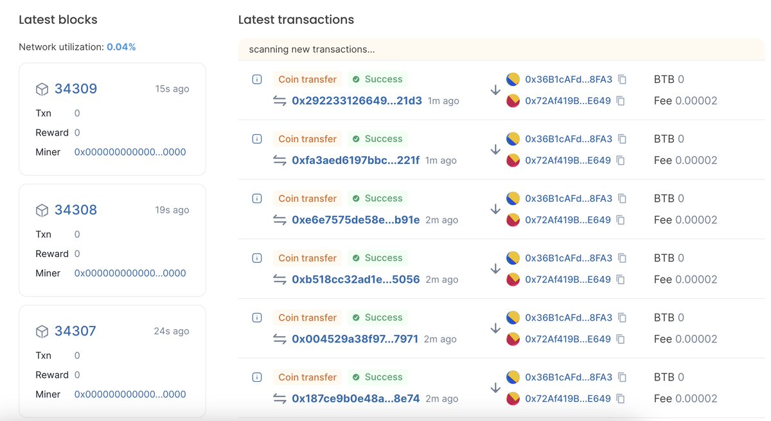The width and height of the screenshot is (771, 421).
Task: Open miner address of block 34309
Action: click(x=130, y=152)
